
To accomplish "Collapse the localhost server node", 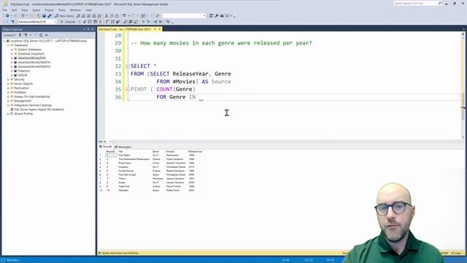I will (4, 41).
